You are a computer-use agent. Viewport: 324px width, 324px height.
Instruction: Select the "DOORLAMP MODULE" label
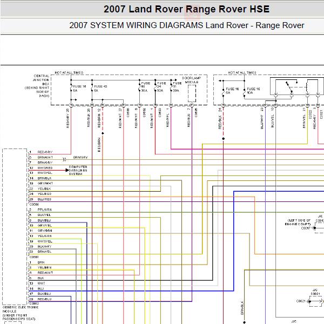(192, 80)
